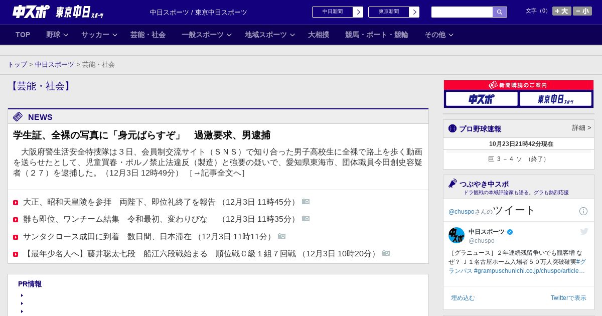Image resolution: width=602 pixels, height=316 pixels.
Task: Click the Tokyo Chunichi Sports header logo
Action: (x=80, y=12)
